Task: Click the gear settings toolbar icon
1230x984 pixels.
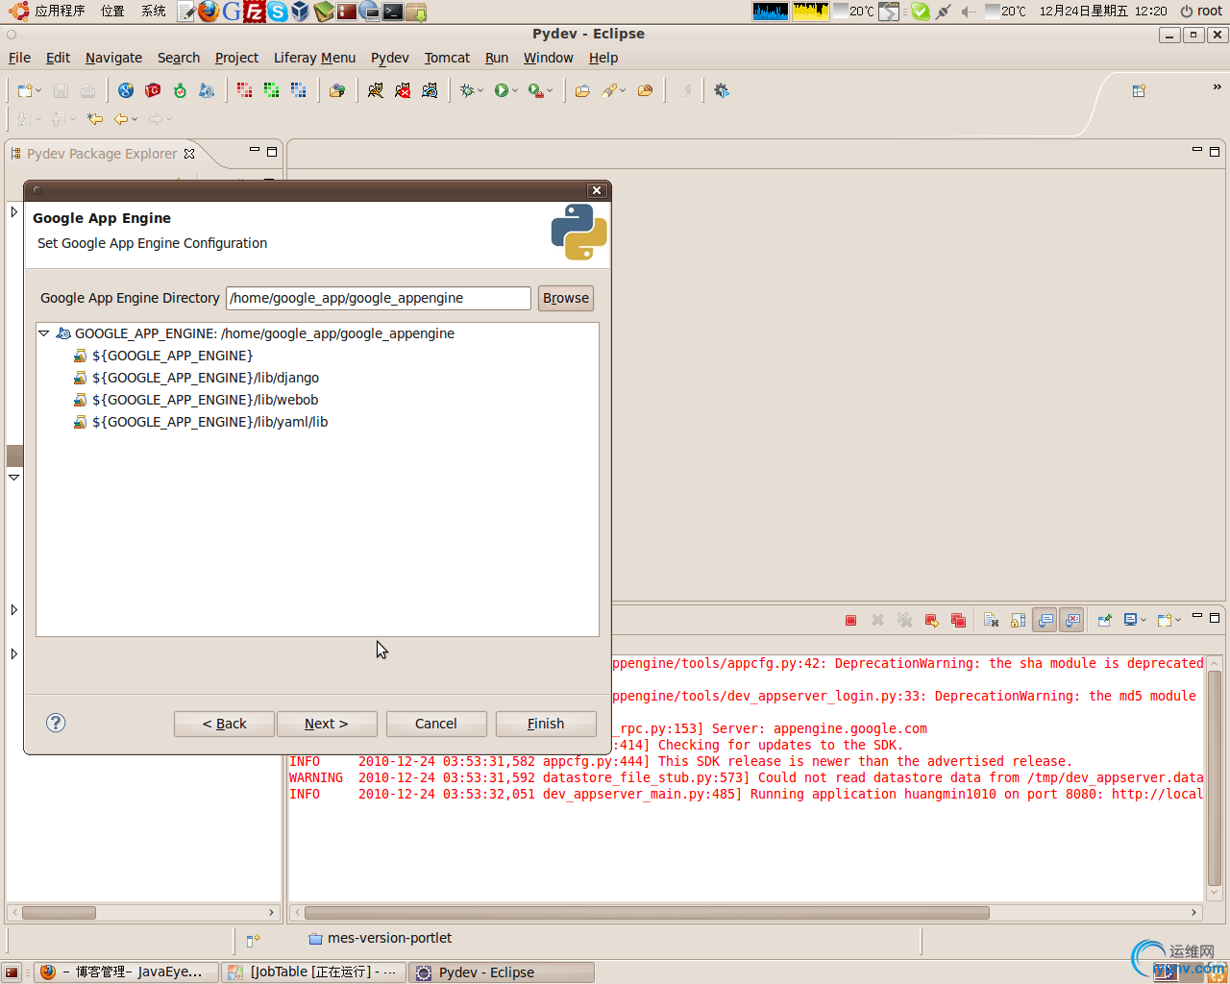Action: pos(722,90)
